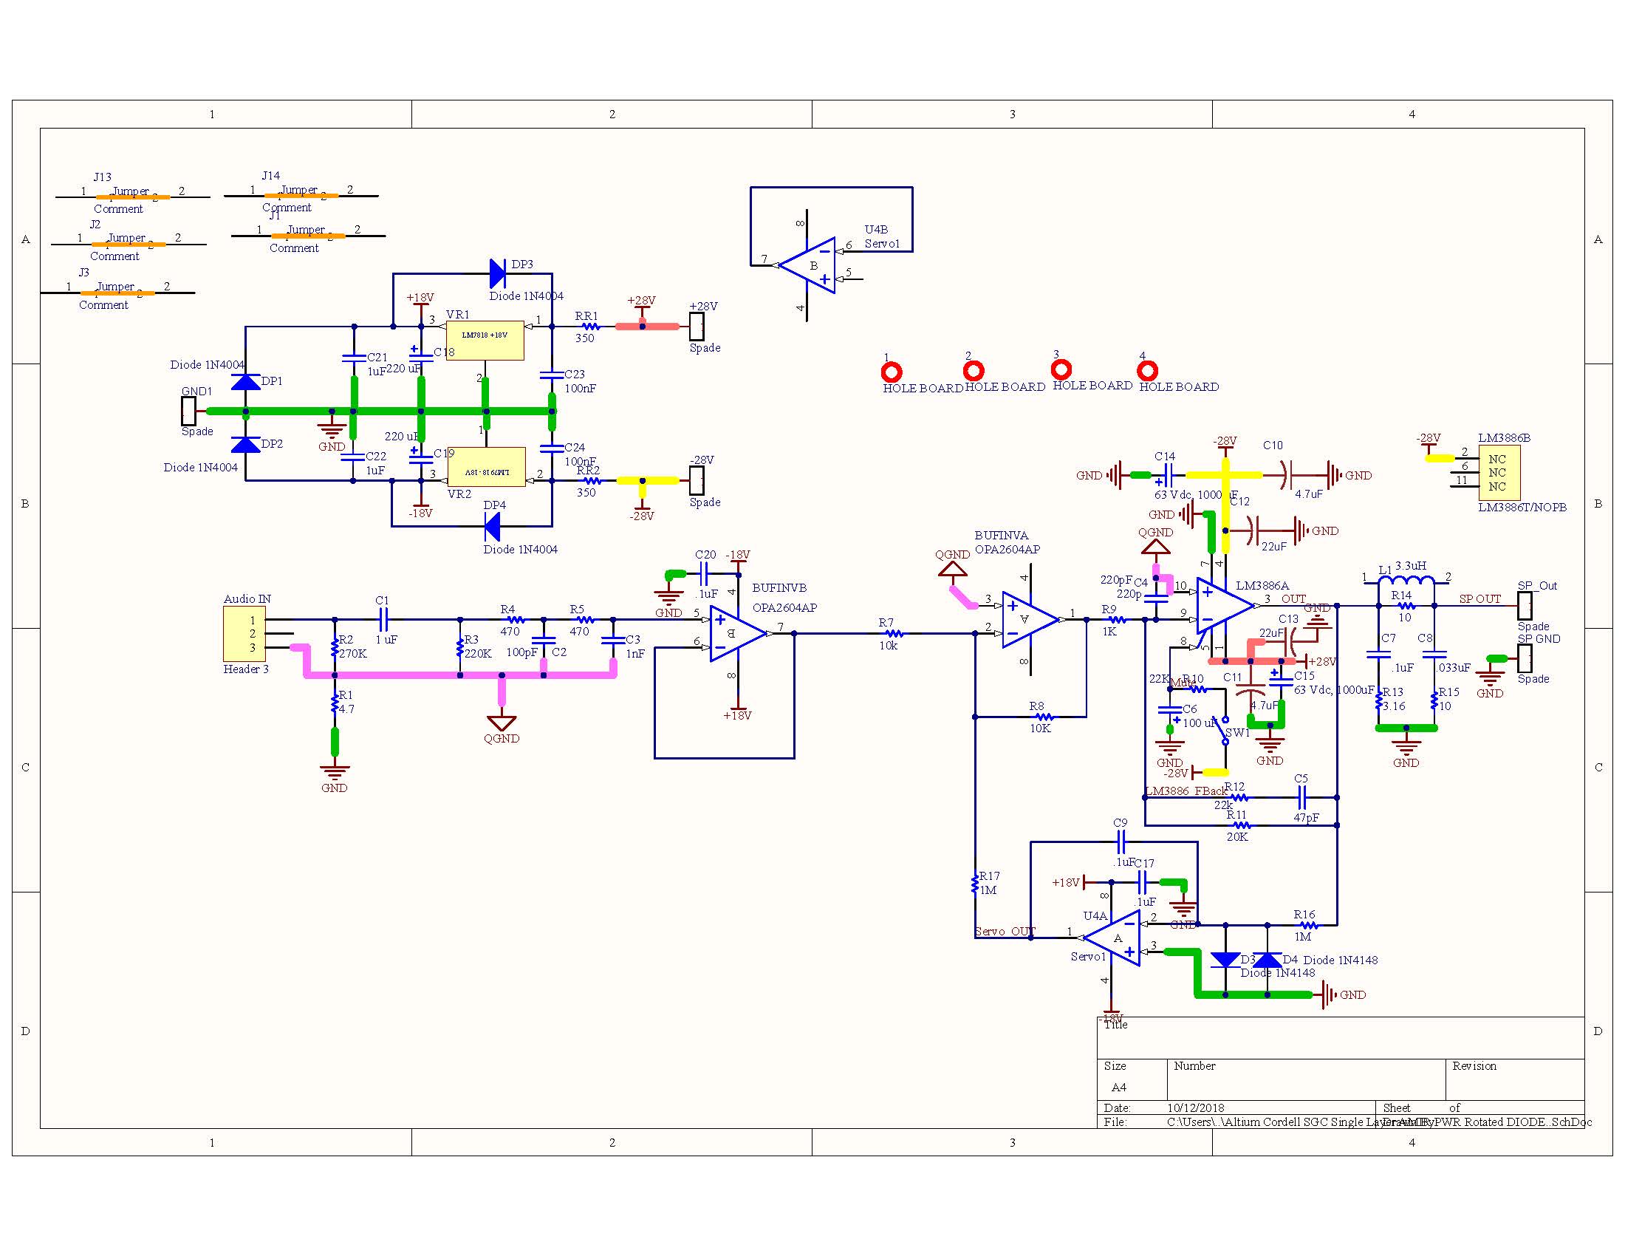Click the LM3886T/NOPB part text

click(x=1522, y=508)
